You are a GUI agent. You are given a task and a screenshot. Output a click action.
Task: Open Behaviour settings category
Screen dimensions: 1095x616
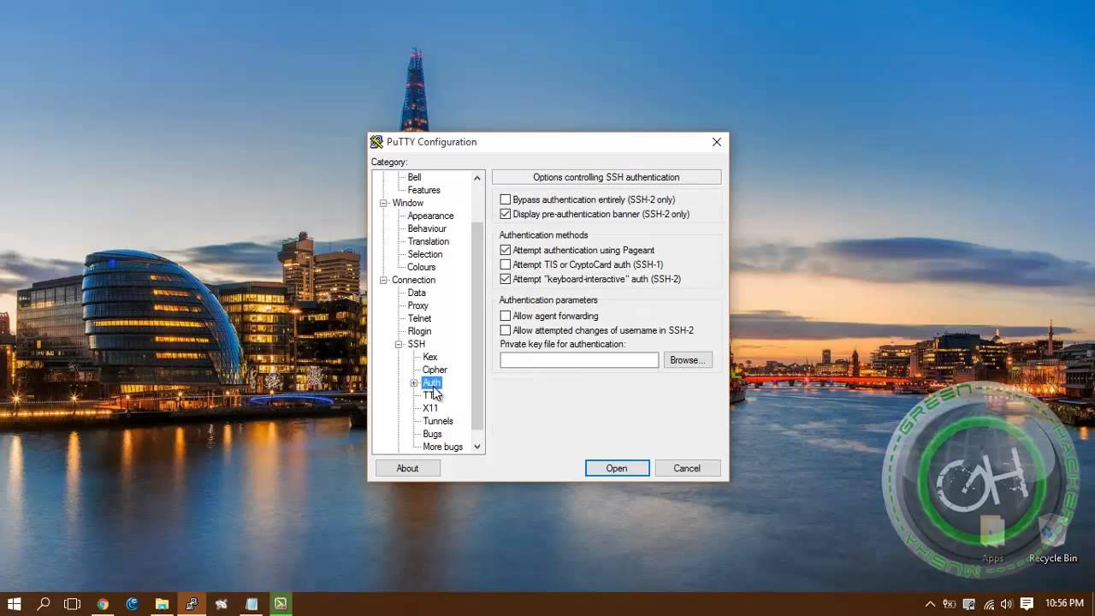pyautogui.click(x=427, y=228)
